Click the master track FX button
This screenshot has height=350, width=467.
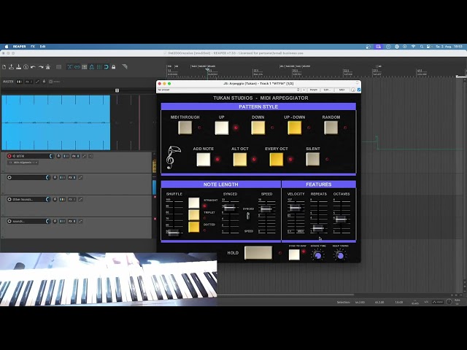pyautogui.click(x=28, y=82)
